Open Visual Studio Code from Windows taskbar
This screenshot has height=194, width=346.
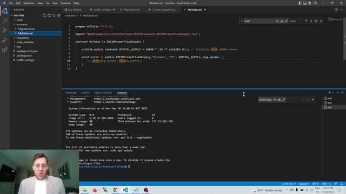click(x=125, y=190)
